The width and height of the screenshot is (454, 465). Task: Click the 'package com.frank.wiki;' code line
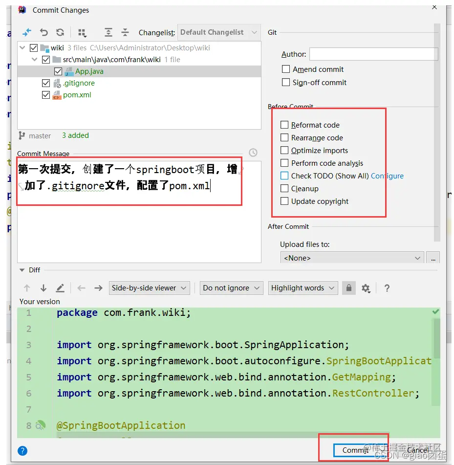point(124,312)
